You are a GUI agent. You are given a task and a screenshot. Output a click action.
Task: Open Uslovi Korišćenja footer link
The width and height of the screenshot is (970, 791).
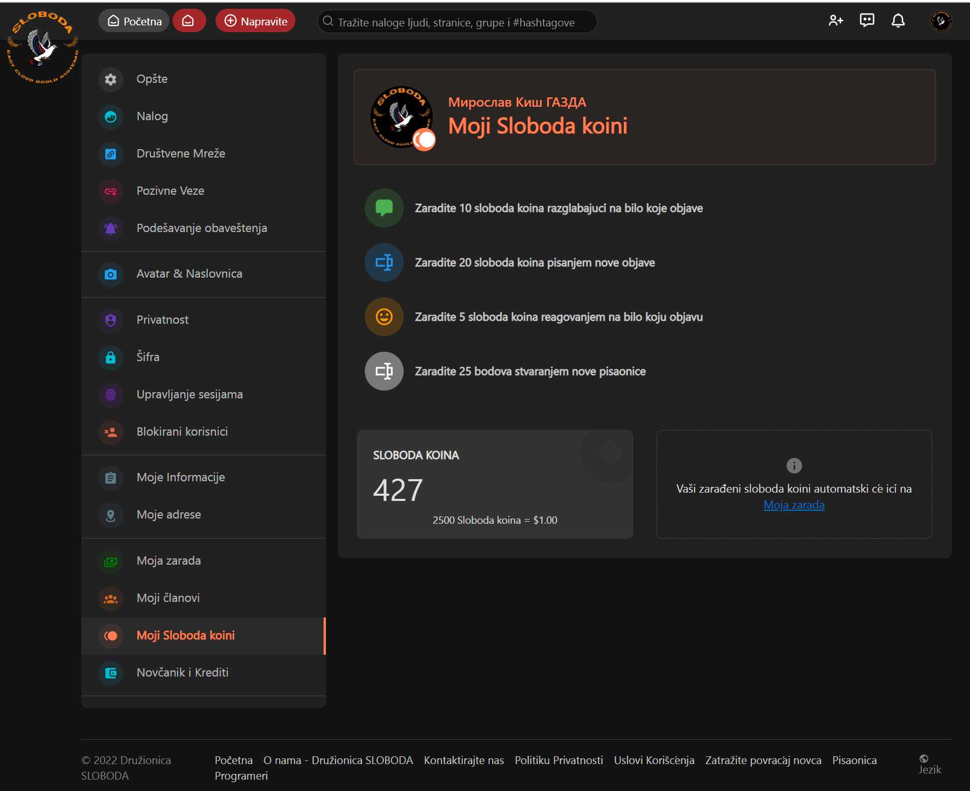654,760
